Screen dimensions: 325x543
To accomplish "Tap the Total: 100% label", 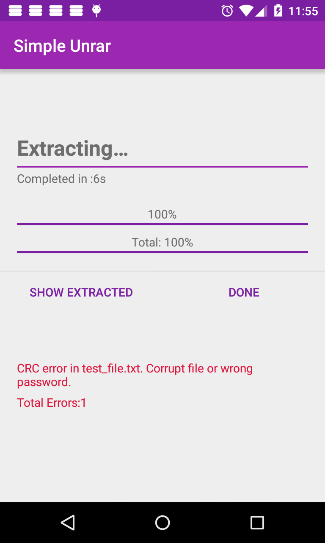I will click(x=162, y=242).
